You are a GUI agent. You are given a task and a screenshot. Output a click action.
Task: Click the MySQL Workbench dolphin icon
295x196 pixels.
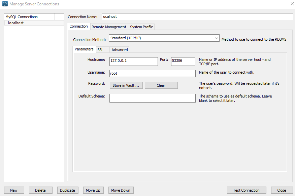4,4
